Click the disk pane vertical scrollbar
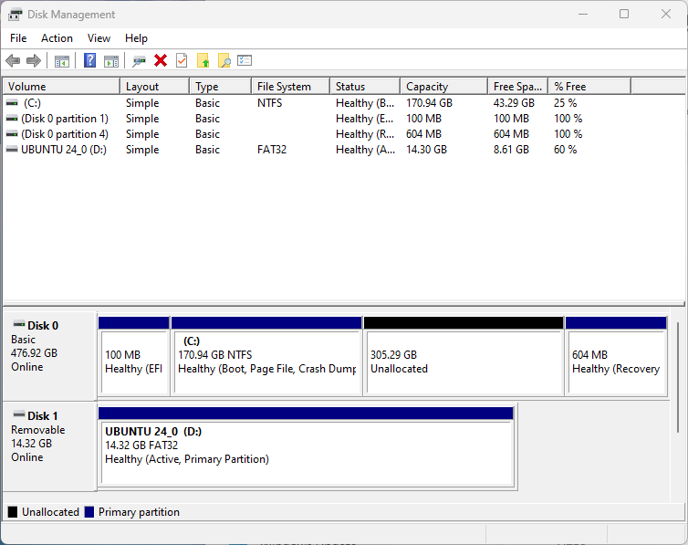688x545 pixels. pyautogui.click(x=678, y=376)
